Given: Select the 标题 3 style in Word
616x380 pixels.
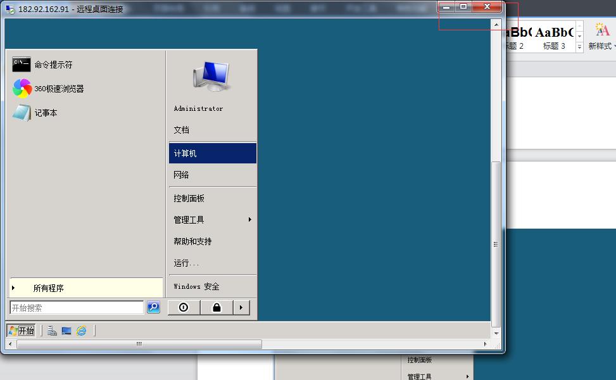Looking at the screenshot, I should pos(554,37).
